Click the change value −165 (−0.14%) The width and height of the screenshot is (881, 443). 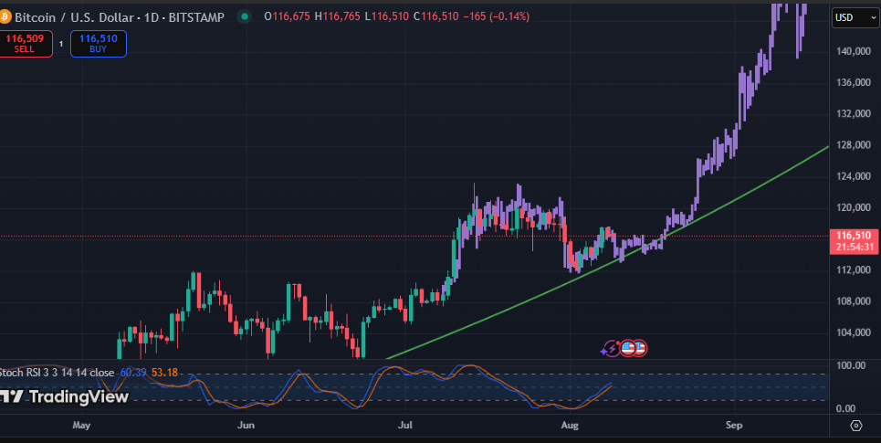pos(496,16)
